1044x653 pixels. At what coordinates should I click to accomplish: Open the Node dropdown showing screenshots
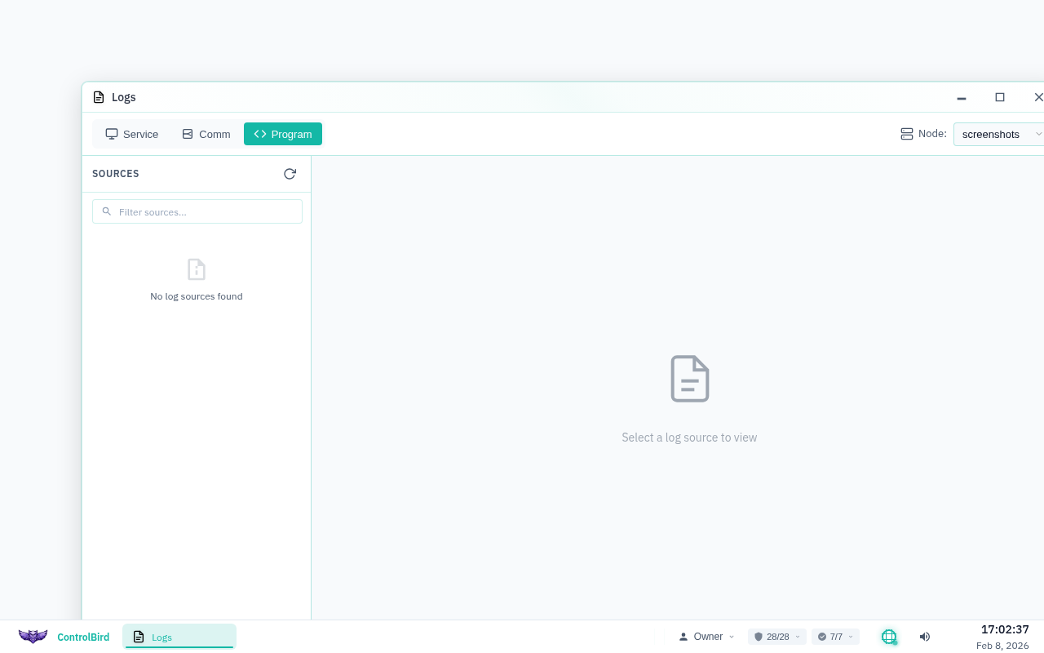[1000, 134]
